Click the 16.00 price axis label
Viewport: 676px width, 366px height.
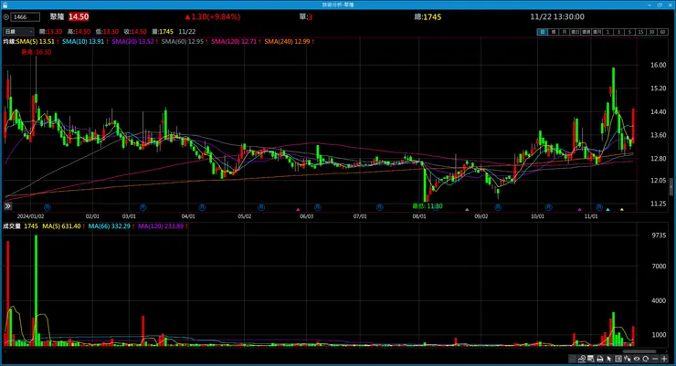(x=659, y=65)
